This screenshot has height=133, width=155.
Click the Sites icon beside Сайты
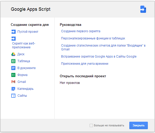pyautogui.click(x=13, y=96)
